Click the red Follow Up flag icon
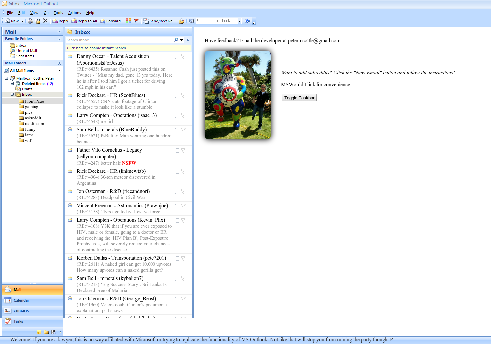 136,21
